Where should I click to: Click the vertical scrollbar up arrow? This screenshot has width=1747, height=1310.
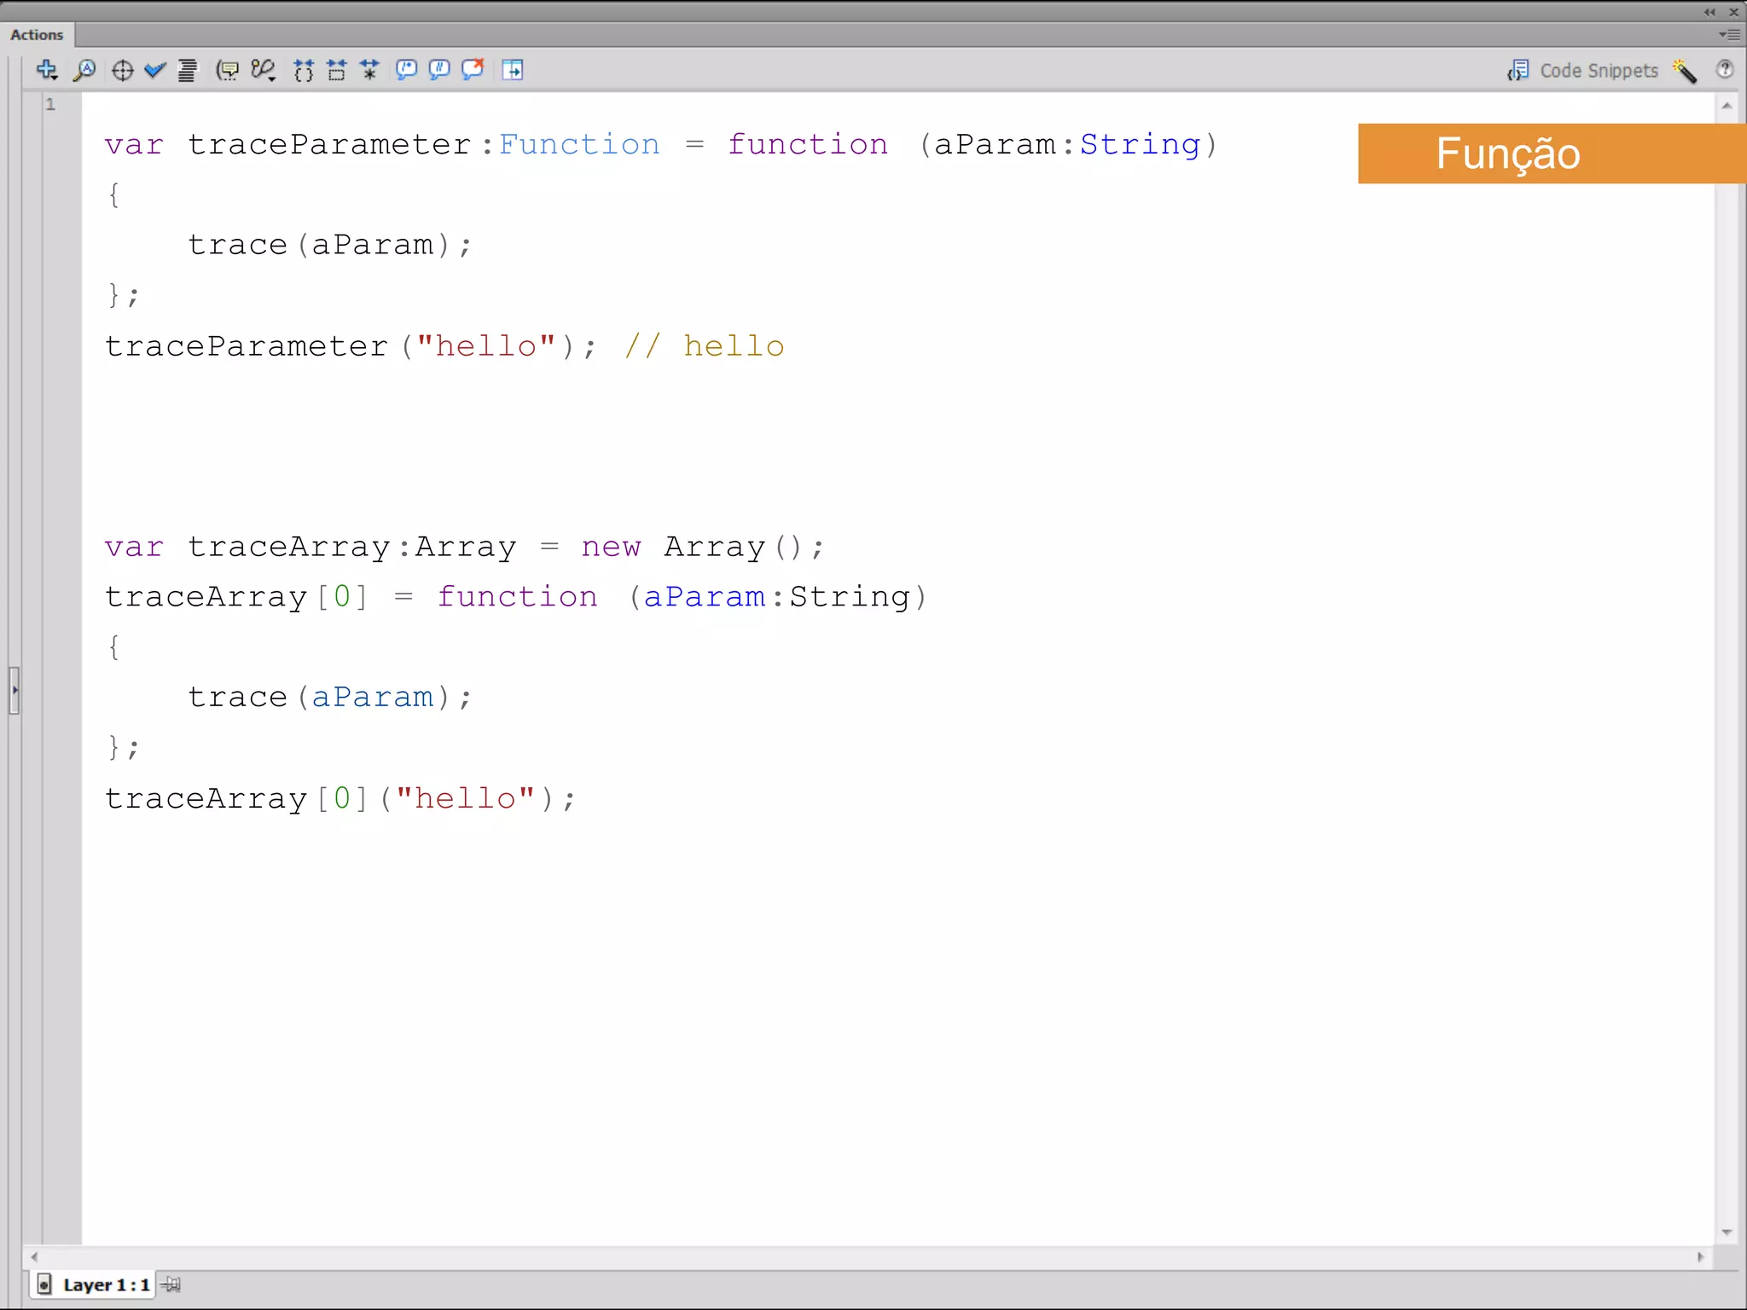(1727, 106)
